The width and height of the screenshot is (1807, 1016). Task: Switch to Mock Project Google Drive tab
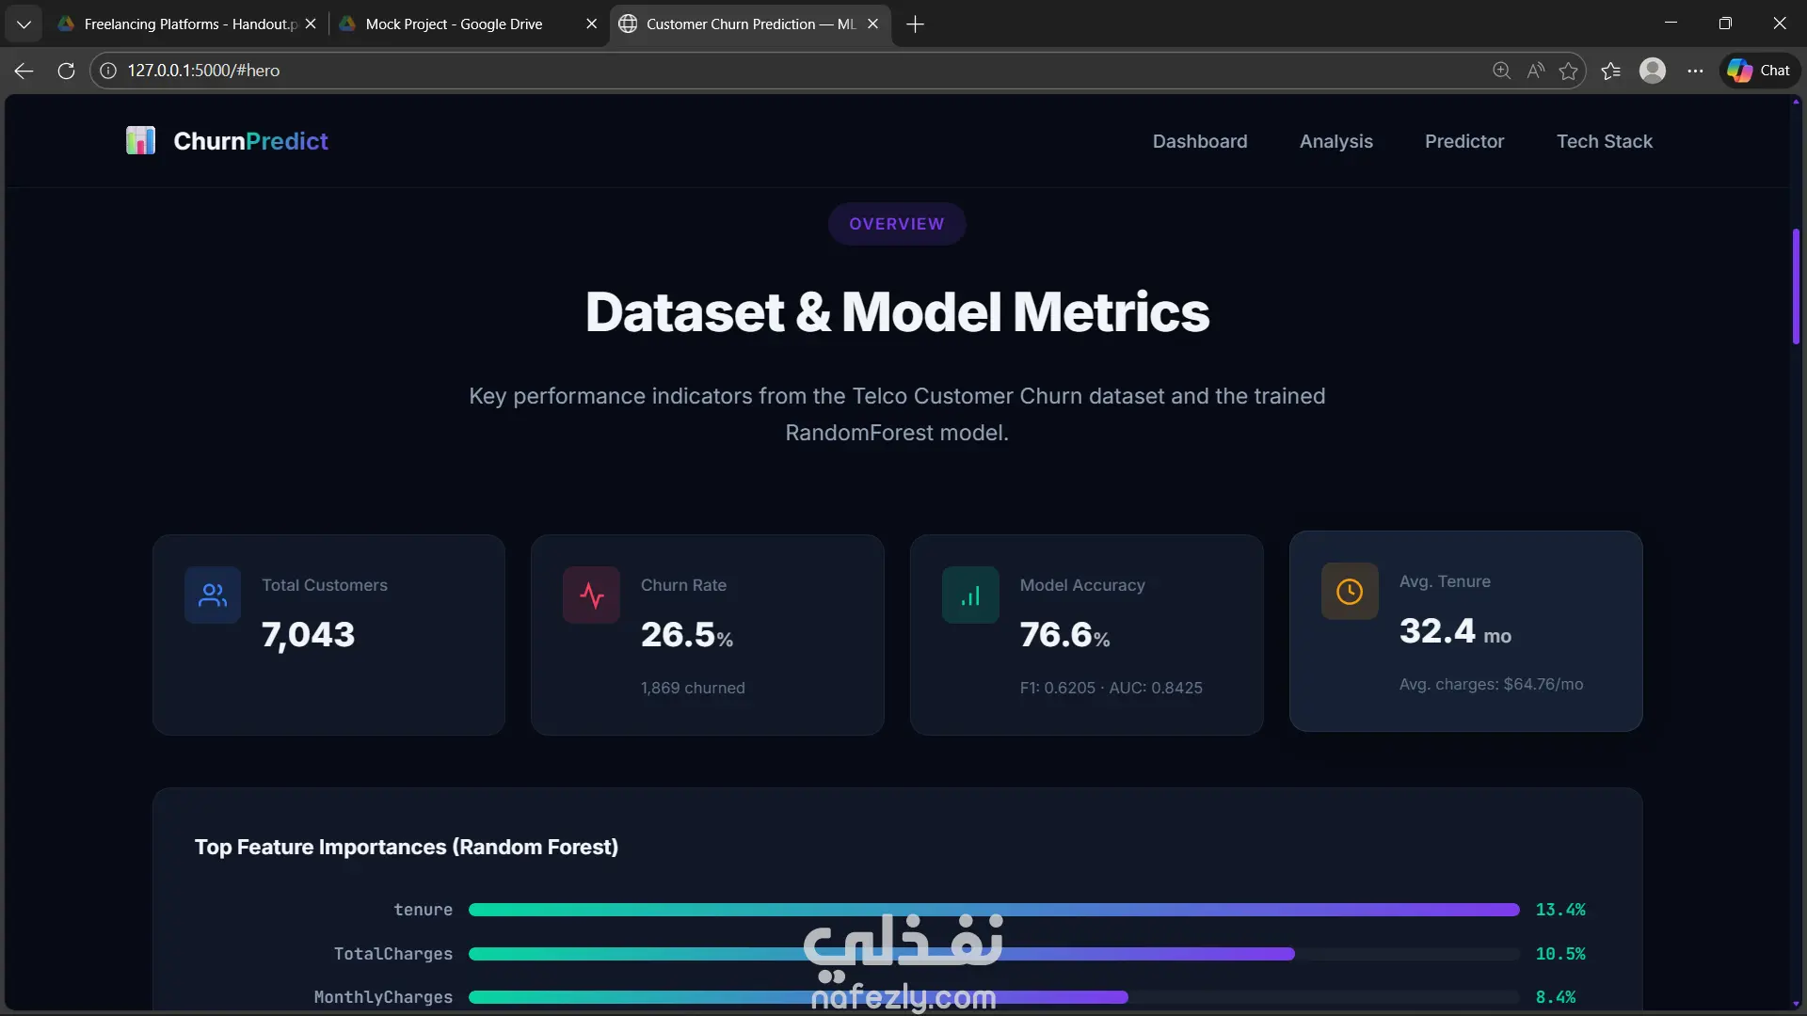[454, 24]
